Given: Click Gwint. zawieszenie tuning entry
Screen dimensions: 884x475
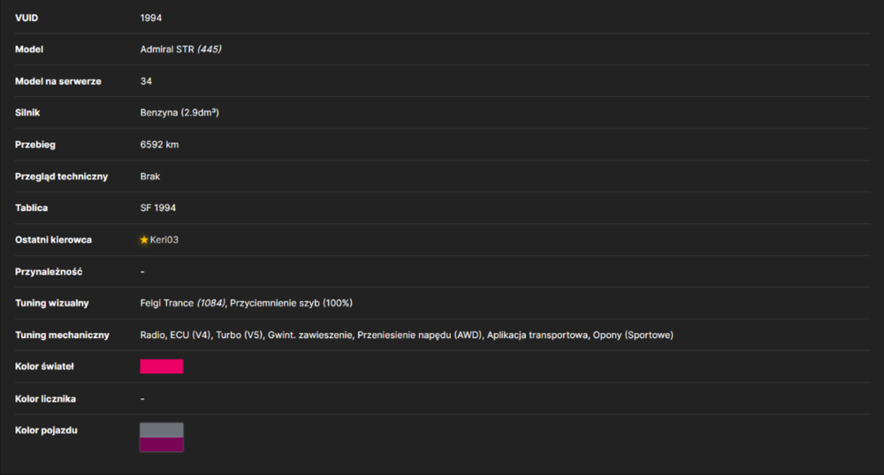Looking at the screenshot, I should click(309, 335).
